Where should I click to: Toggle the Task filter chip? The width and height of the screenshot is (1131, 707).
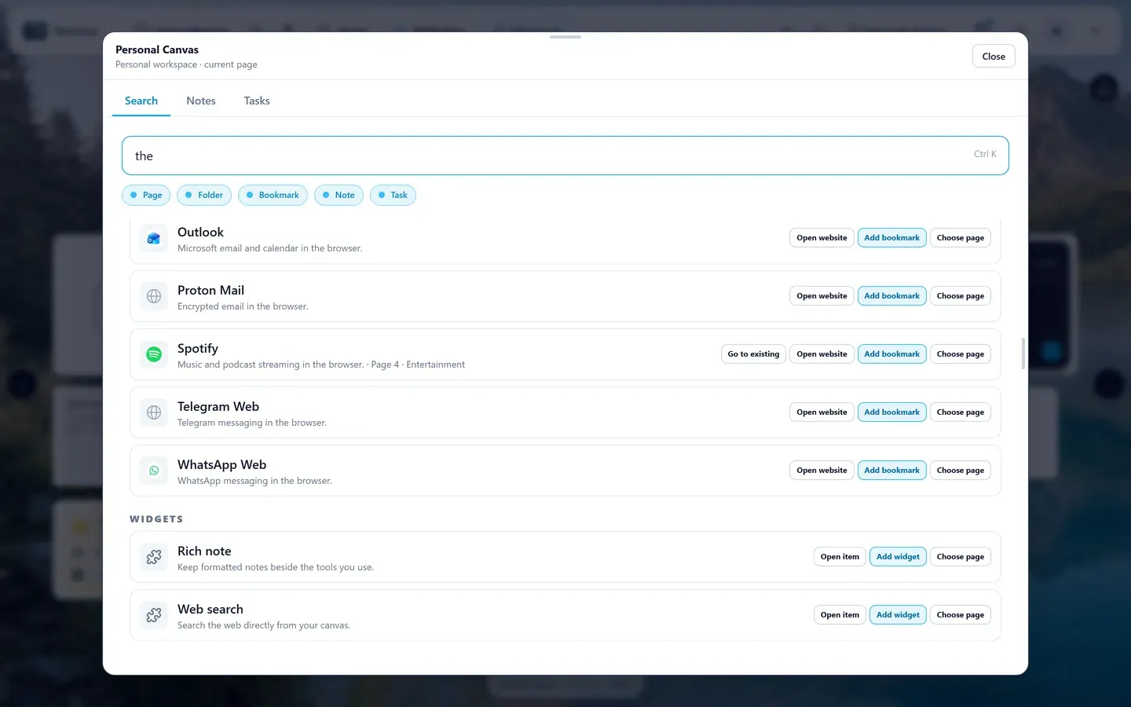click(x=393, y=195)
